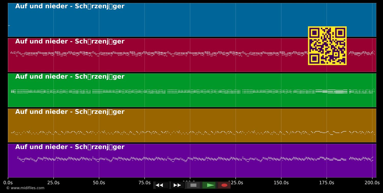Select the blue track title label

[x=70, y=6]
